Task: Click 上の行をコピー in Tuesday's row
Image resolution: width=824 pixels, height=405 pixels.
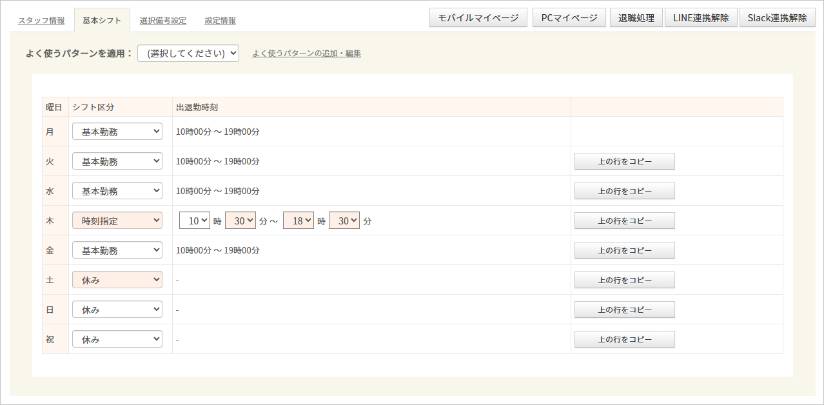Action: [x=624, y=161]
